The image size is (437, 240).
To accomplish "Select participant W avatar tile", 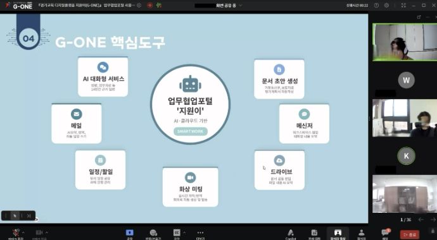I will [407, 80].
